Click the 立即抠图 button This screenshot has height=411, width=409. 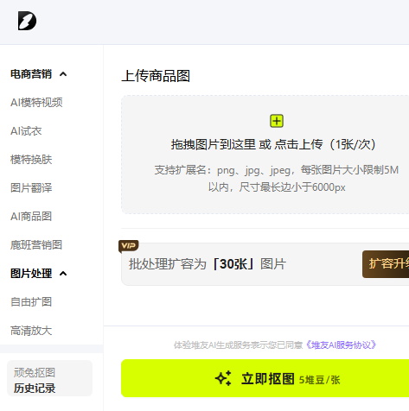265,378
